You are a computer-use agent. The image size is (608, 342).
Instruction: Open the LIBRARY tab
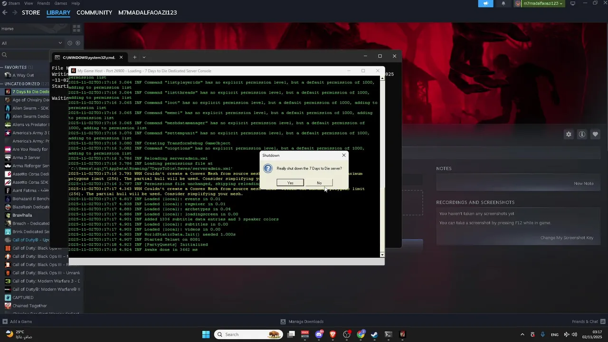58,12
